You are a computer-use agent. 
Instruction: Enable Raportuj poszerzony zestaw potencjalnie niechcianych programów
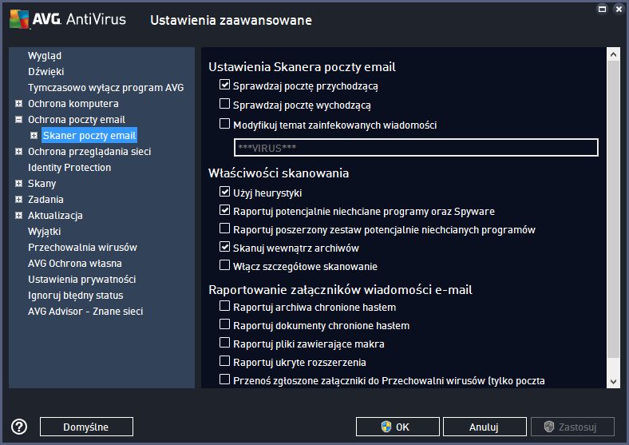[x=224, y=228]
